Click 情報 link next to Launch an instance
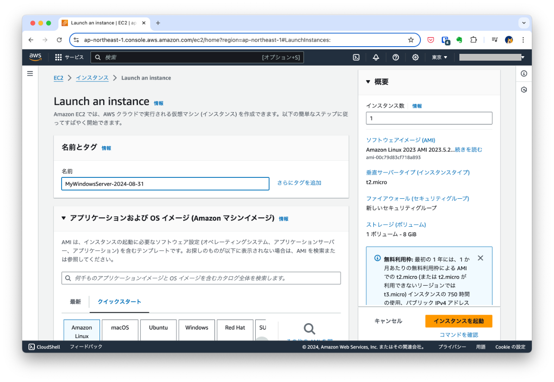This screenshot has width=554, height=382. click(x=158, y=103)
